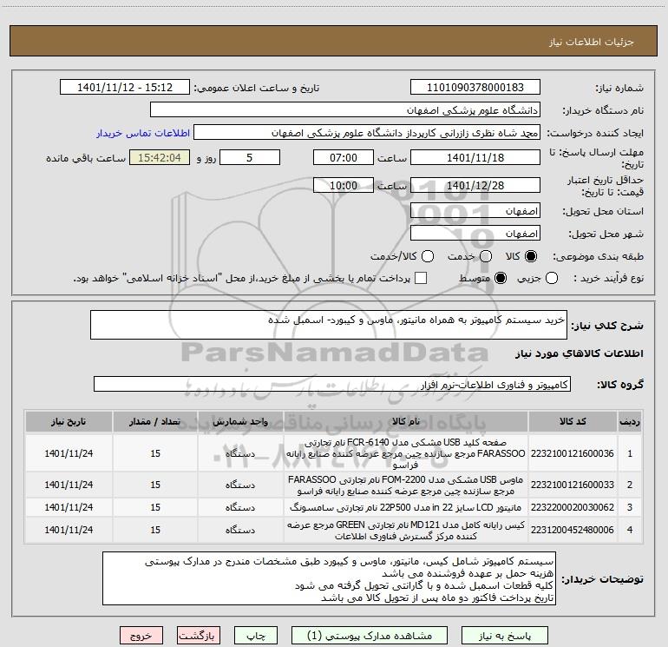This screenshot has height=647, width=668.
Task: Click quantity 15 in the keyboard row
Action: [x=155, y=453]
